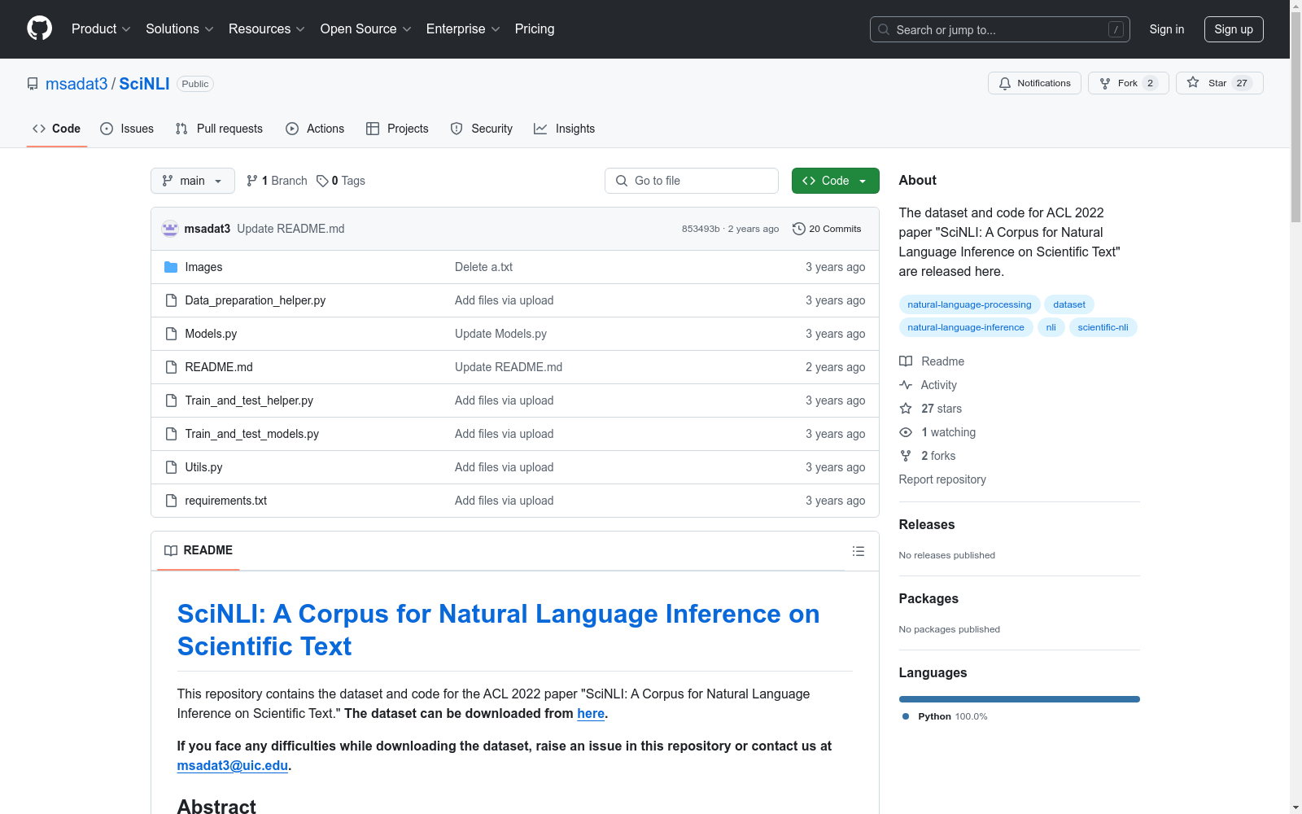Open the green Code dropdown button
1302x814 pixels.
pyautogui.click(x=835, y=181)
